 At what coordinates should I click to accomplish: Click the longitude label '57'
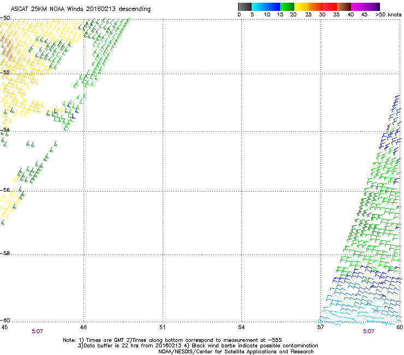(x=320, y=327)
